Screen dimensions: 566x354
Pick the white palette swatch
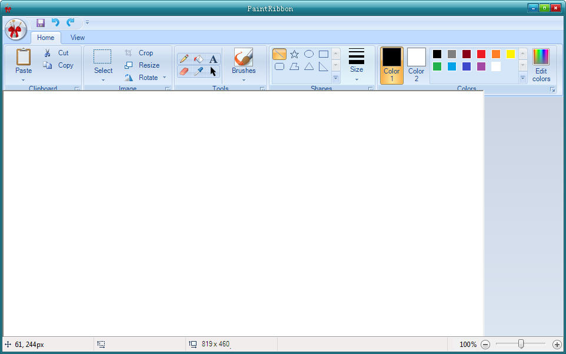(496, 66)
